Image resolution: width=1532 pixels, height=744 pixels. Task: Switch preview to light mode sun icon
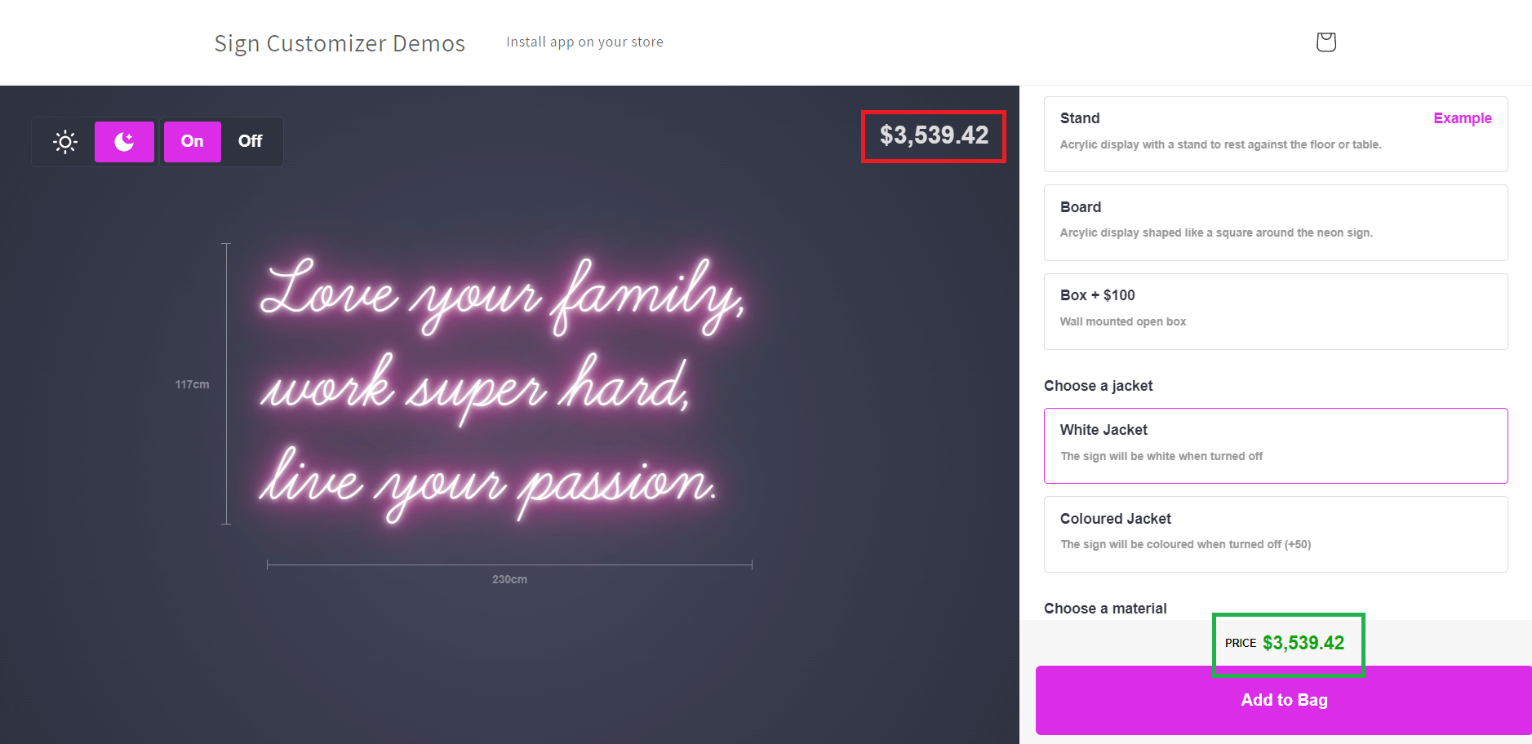click(65, 142)
